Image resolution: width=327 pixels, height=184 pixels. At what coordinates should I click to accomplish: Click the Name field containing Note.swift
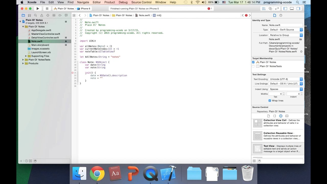286,25
